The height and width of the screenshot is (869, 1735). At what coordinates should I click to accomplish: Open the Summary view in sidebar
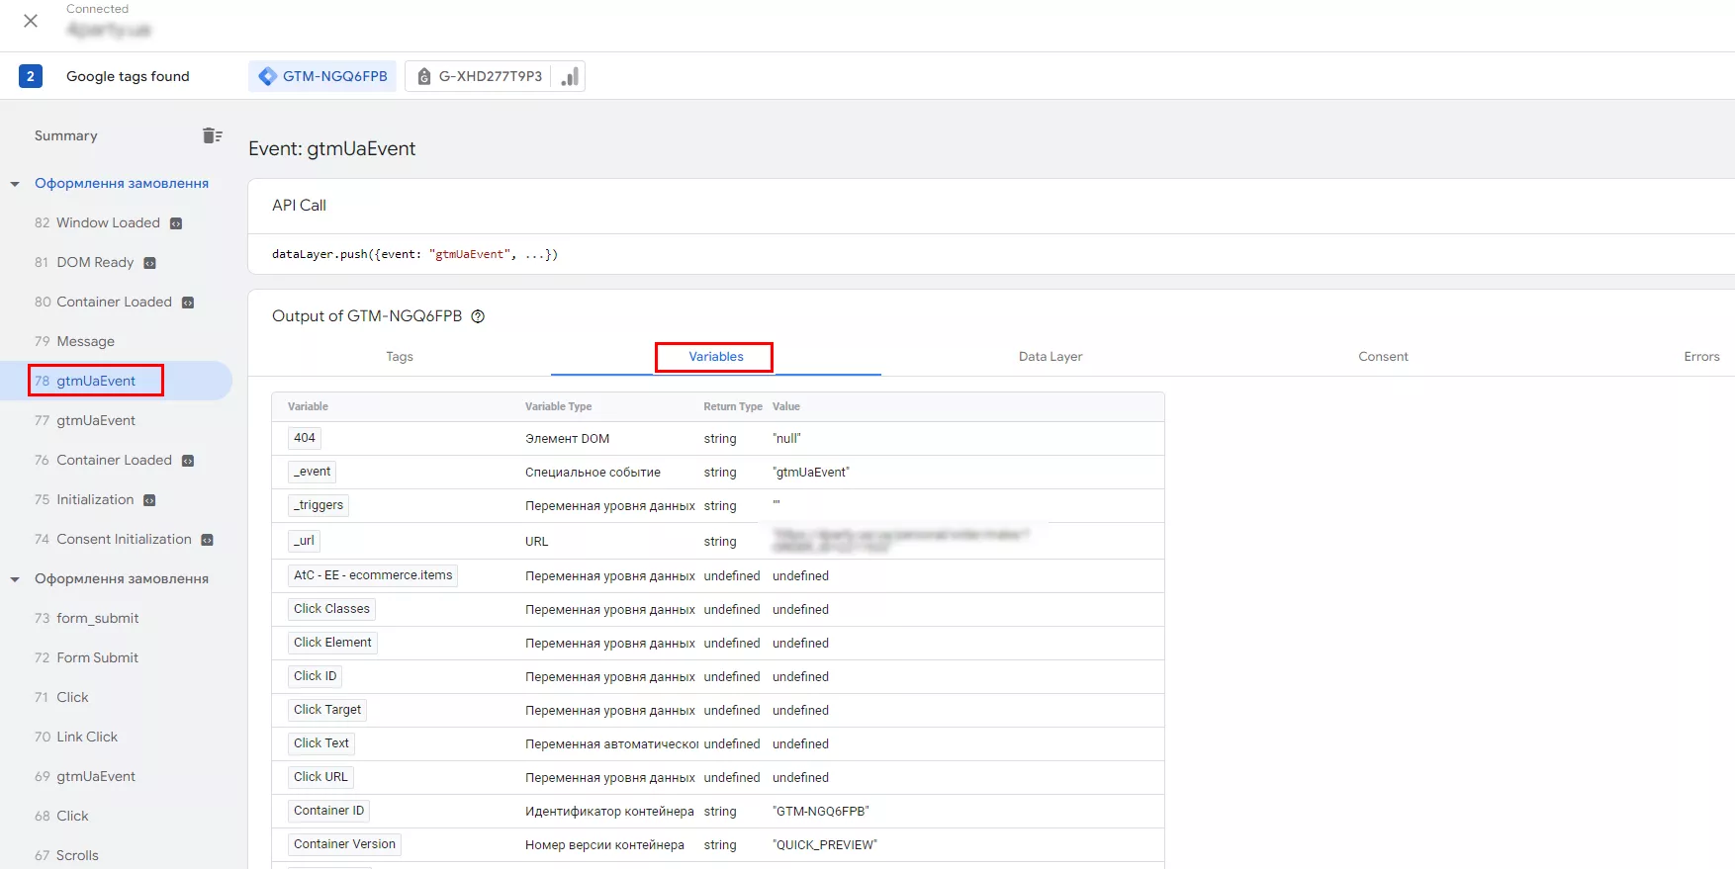click(66, 135)
